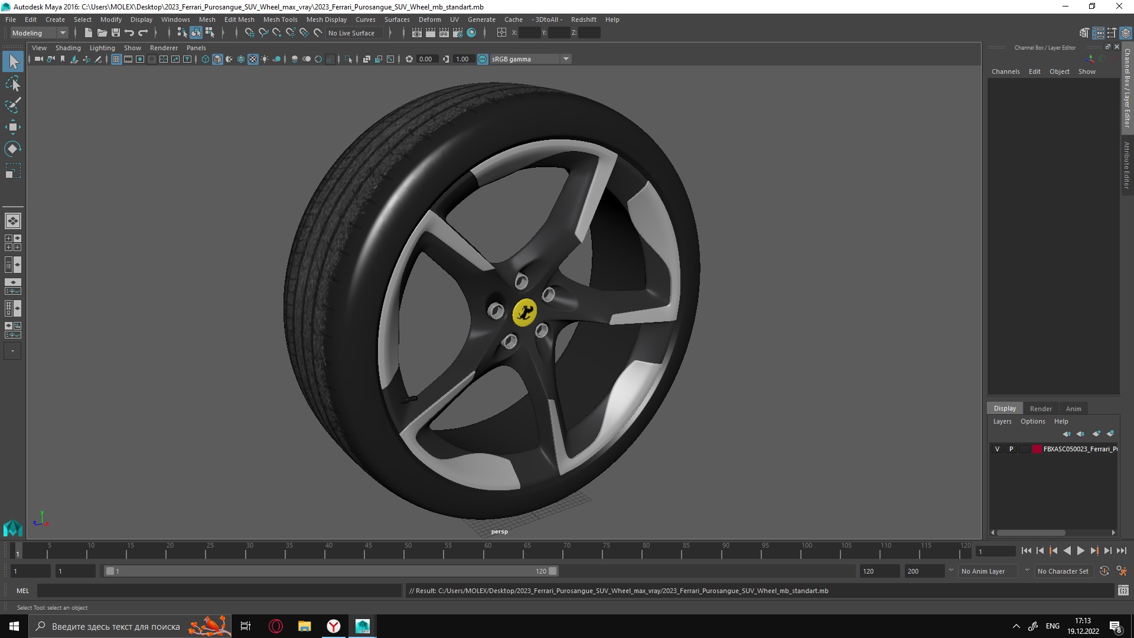Open the No Live Surface field
1134x638 pixels.
[354, 33]
